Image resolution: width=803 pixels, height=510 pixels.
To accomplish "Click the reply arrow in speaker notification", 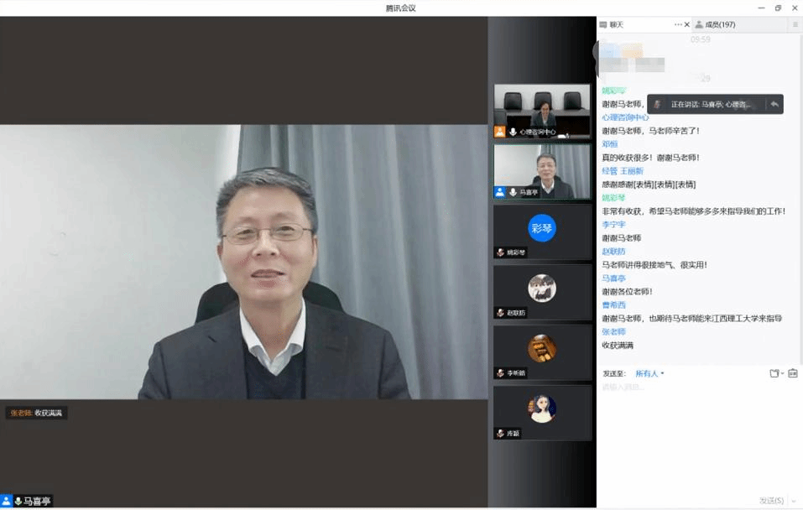I will pyautogui.click(x=774, y=105).
